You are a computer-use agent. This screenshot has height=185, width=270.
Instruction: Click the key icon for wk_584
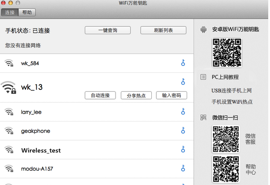point(183,63)
